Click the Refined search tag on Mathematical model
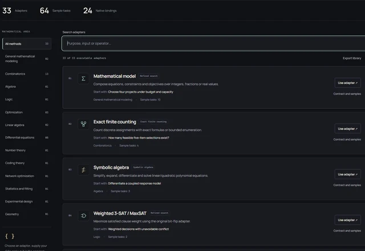Screen dimensions: 365x251 tap(148, 76)
